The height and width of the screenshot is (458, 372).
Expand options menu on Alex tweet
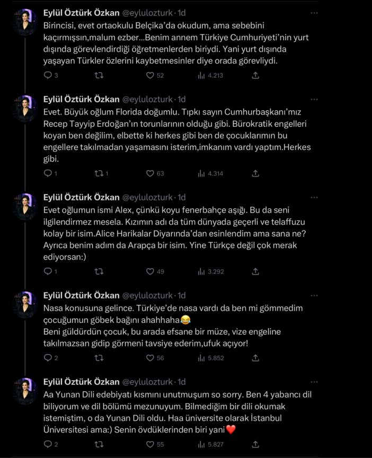(x=314, y=197)
